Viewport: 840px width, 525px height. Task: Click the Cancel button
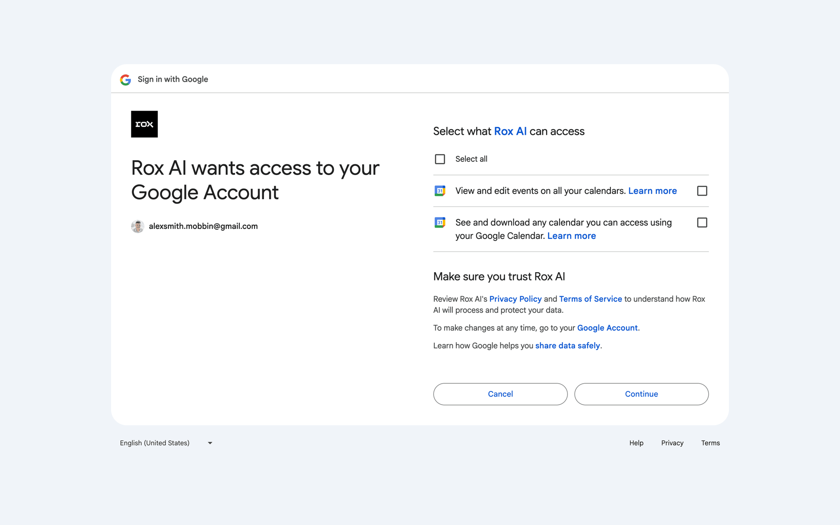point(500,394)
